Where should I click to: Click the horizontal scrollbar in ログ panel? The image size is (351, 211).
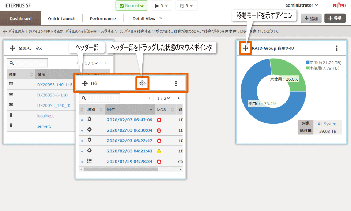point(121,170)
